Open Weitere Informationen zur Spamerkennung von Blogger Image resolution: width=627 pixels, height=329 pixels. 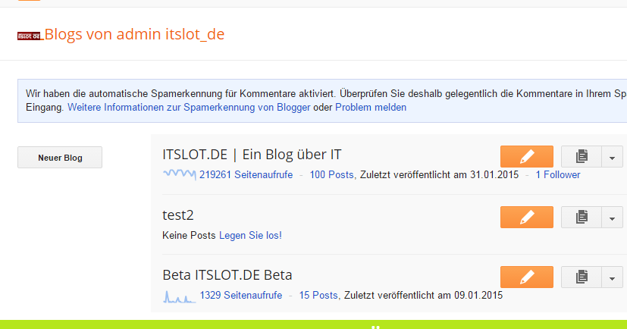coord(189,107)
